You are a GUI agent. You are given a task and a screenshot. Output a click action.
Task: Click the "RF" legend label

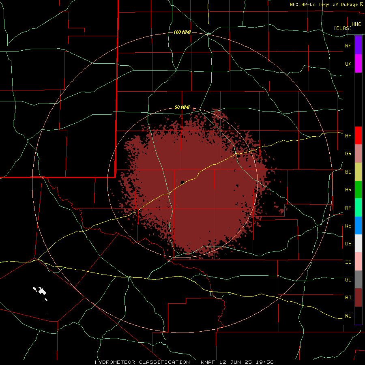[348, 45]
